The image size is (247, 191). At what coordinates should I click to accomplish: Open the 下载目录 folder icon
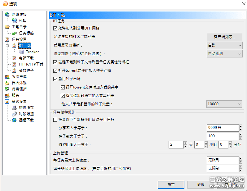pyautogui.click(x=7, y=27)
